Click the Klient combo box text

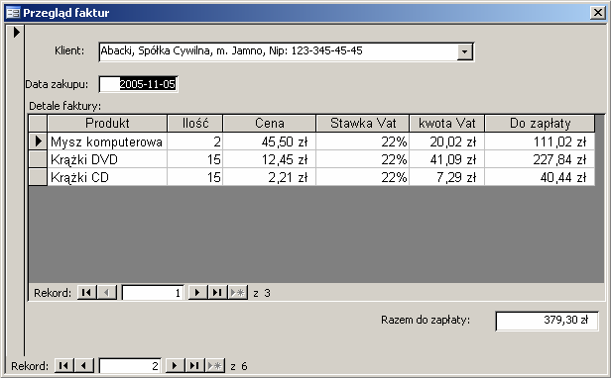click(278, 51)
